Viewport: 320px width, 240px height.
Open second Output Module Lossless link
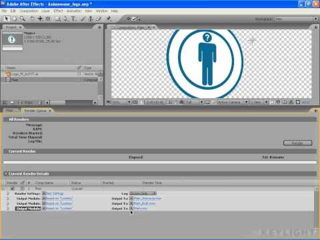point(59,203)
